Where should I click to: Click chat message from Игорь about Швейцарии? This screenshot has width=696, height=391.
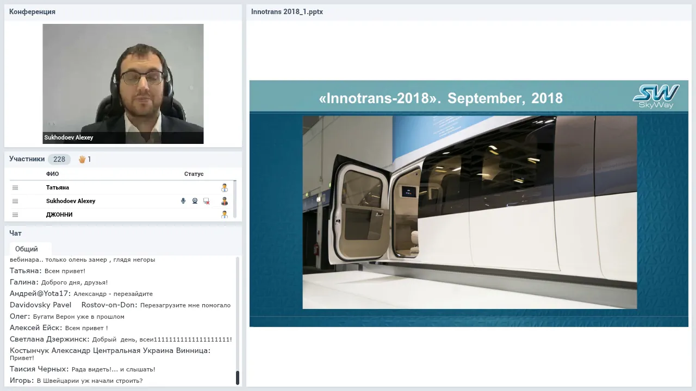[76, 381]
